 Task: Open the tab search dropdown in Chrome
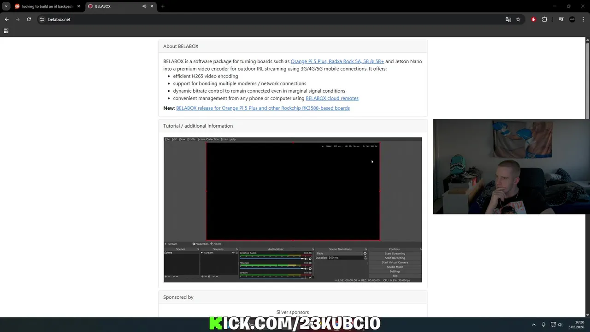click(x=6, y=6)
